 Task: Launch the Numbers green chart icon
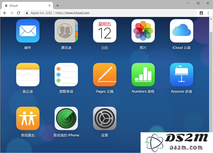(143, 75)
